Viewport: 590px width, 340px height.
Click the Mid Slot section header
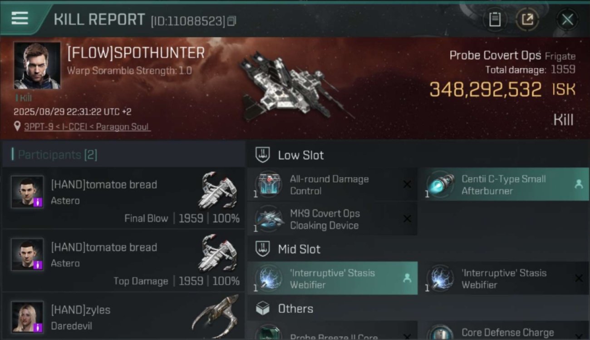299,249
